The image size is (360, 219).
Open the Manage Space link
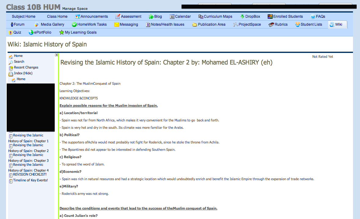pyautogui.click(x=75, y=9)
